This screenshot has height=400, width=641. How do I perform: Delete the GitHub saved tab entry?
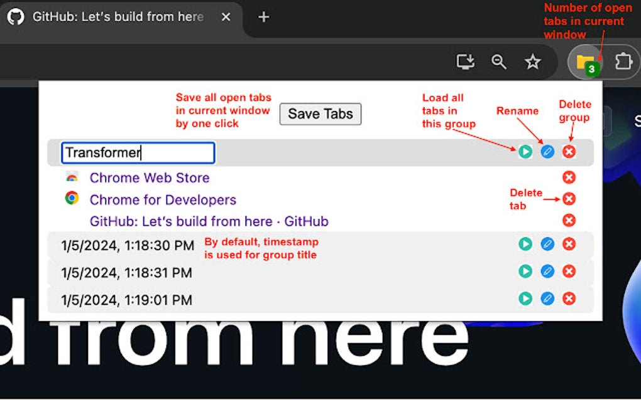(569, 221)
